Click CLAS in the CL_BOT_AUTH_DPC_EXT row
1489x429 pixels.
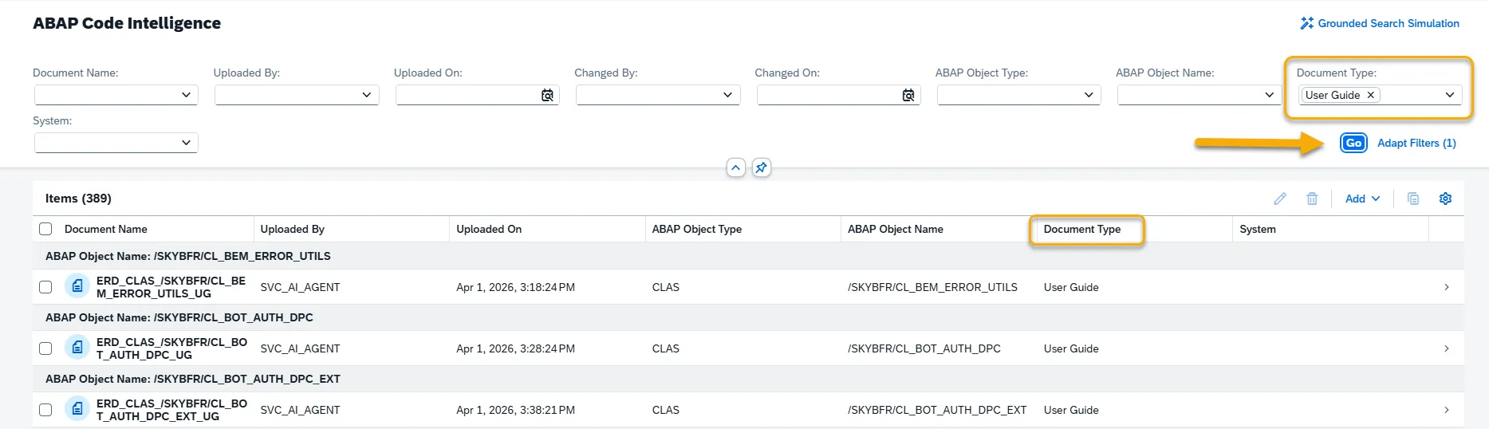coord(666,410)
